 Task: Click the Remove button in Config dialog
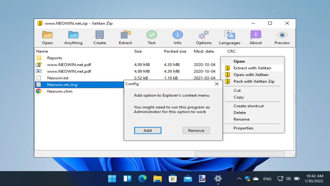196,130
